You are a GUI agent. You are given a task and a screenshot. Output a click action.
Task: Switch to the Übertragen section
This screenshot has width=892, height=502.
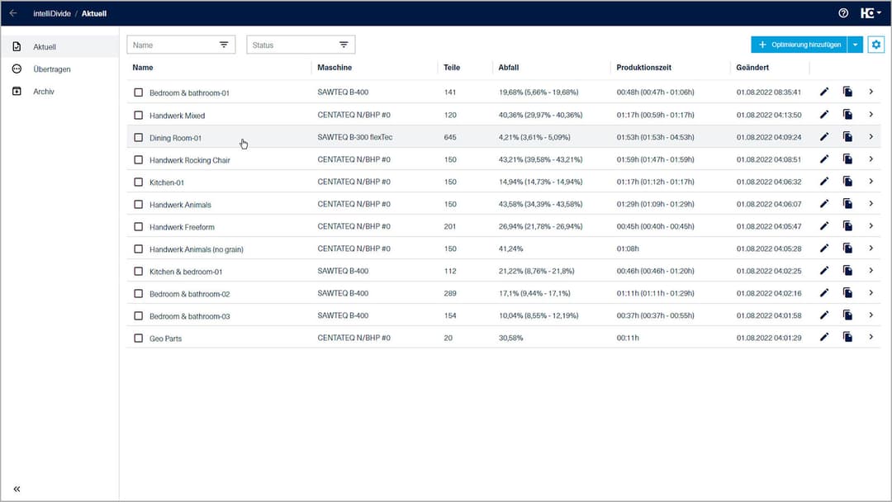50,69
